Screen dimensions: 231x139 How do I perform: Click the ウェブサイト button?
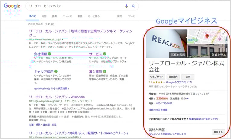pyautogui.click(x=157, y=77)
